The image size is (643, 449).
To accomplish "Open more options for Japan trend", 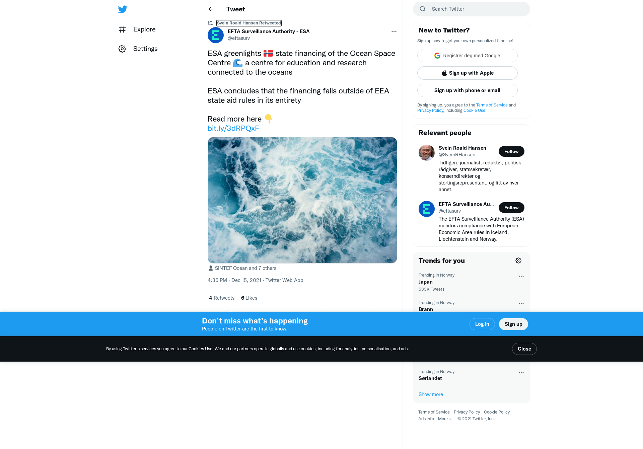I will (521, 276).
